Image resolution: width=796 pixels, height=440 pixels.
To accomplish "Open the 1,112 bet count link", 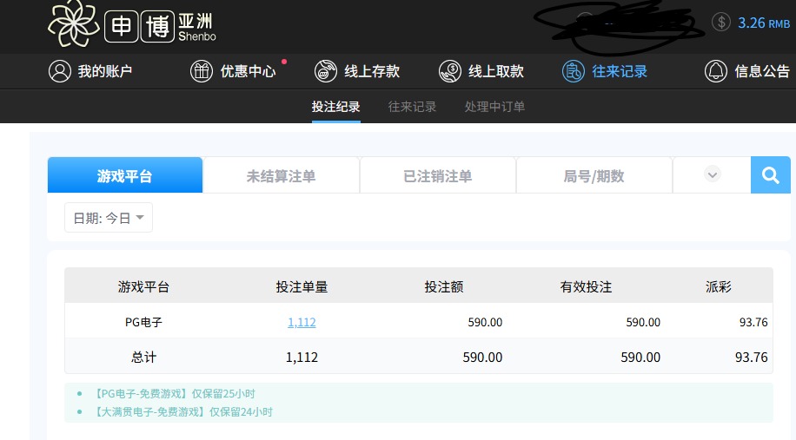I will (302, 322).
